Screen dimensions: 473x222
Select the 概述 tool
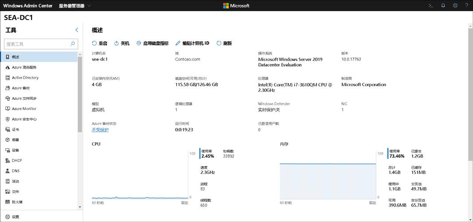point(39,57)
